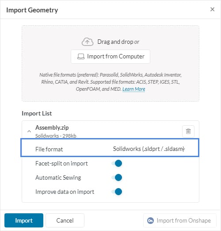Select the Assembly.zip file name
Image resolution: width=221 pixels, height=231 pixels.
(52, 127)
